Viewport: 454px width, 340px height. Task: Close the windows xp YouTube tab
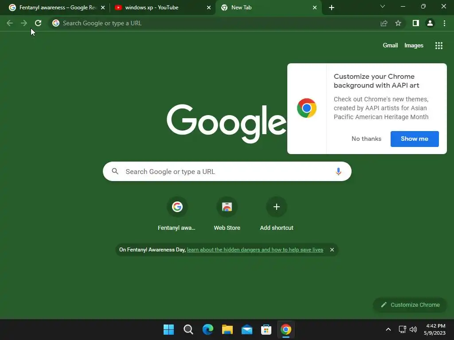click(x=209, y=8)
